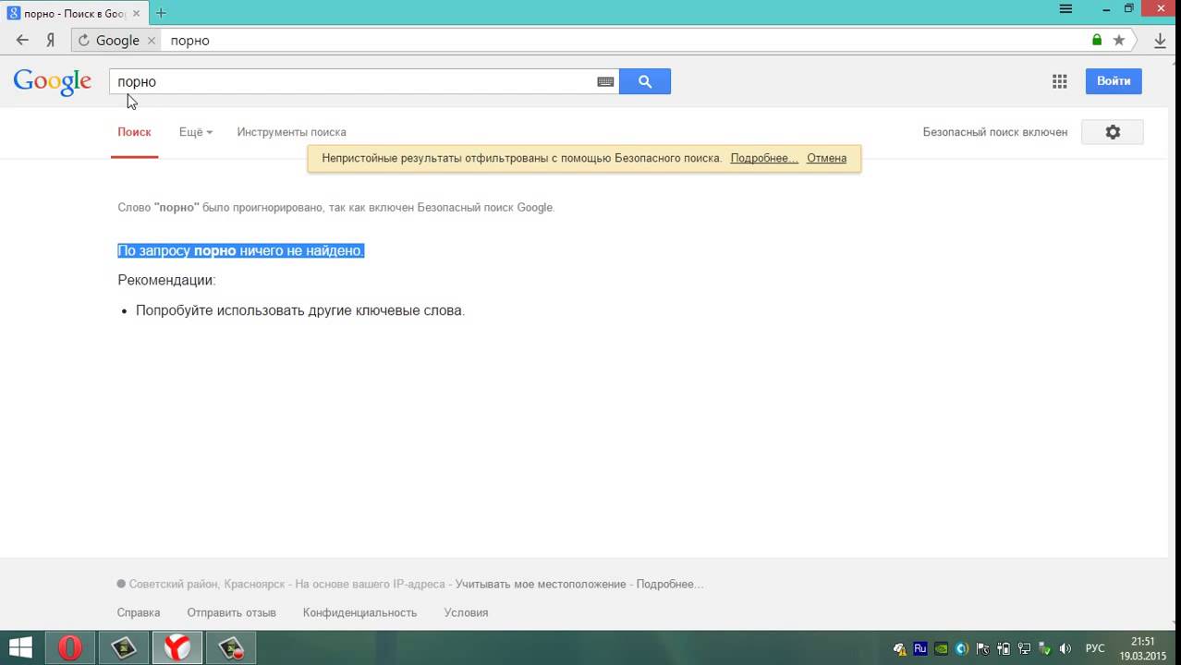Click the 'Рекомендации:' text
This screenshot has height=665, width=1181.
pyautogui.click(x=166, y=280)
